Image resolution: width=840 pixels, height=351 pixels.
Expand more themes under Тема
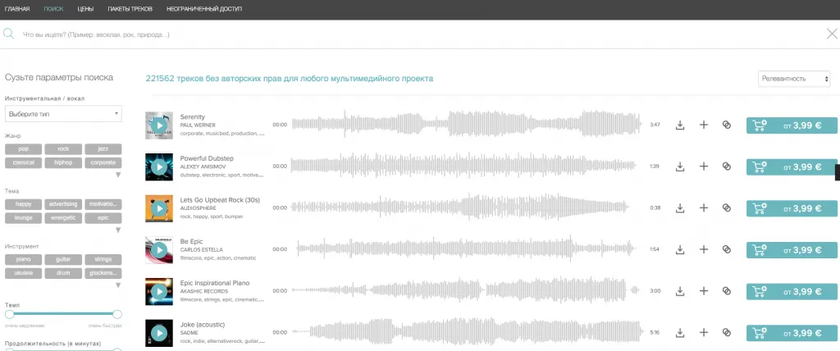click(x=118, y=230)
